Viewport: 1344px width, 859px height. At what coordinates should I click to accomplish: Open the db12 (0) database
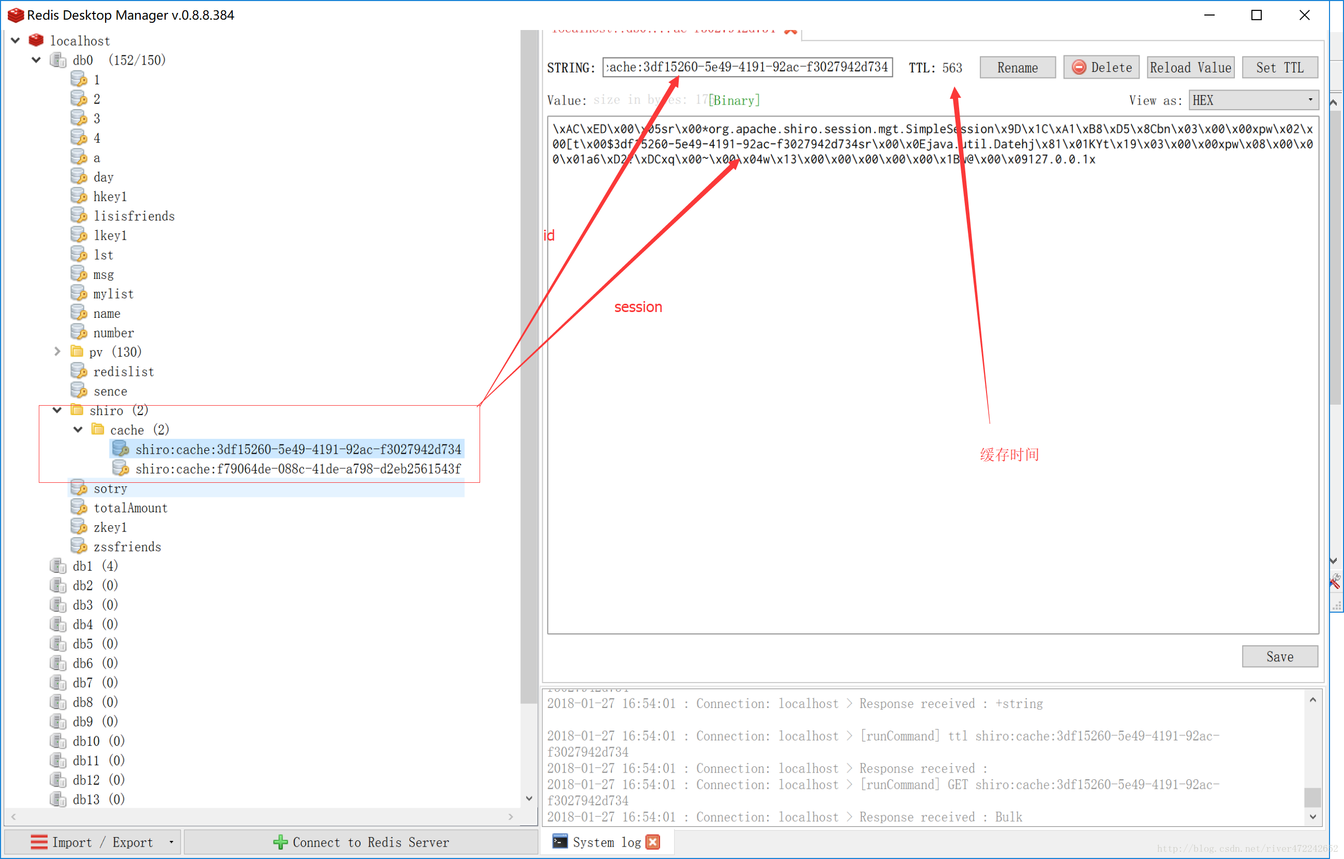click(98, 780)
